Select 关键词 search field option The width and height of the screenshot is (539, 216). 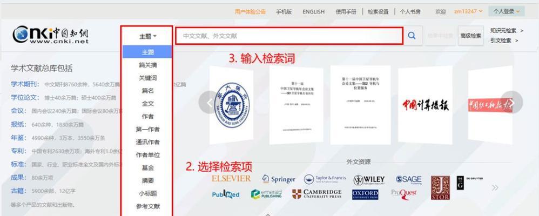[147, 78]
